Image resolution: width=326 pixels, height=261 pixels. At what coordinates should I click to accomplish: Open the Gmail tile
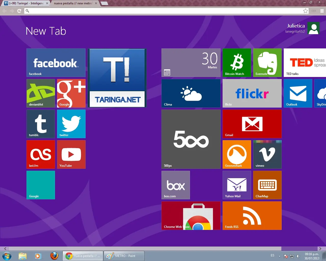tap(252, 124)
